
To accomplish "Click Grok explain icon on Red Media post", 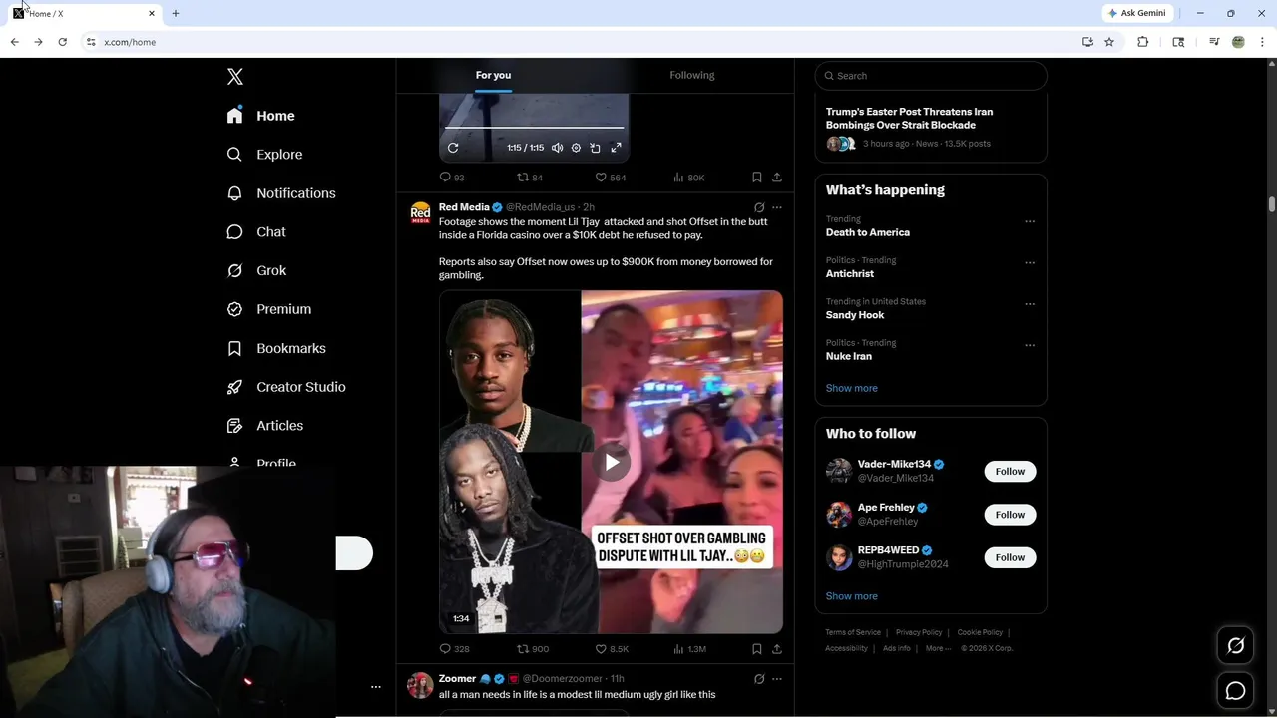I will [759, 207].
